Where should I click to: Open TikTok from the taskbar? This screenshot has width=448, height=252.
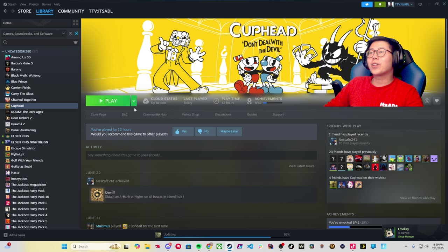291,246
